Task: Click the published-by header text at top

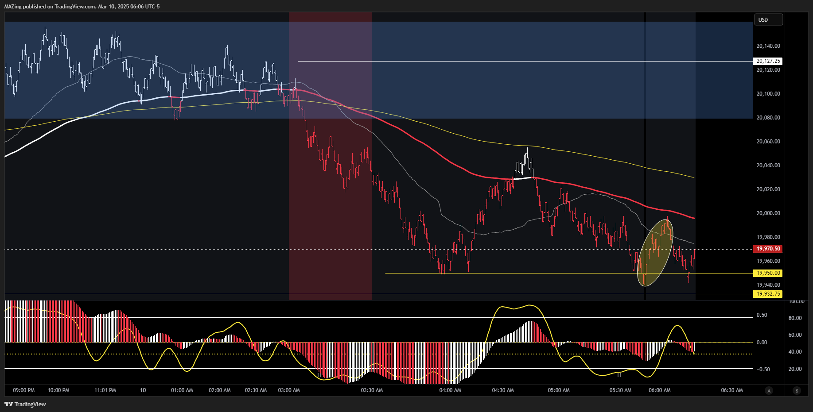Action: 82,7
